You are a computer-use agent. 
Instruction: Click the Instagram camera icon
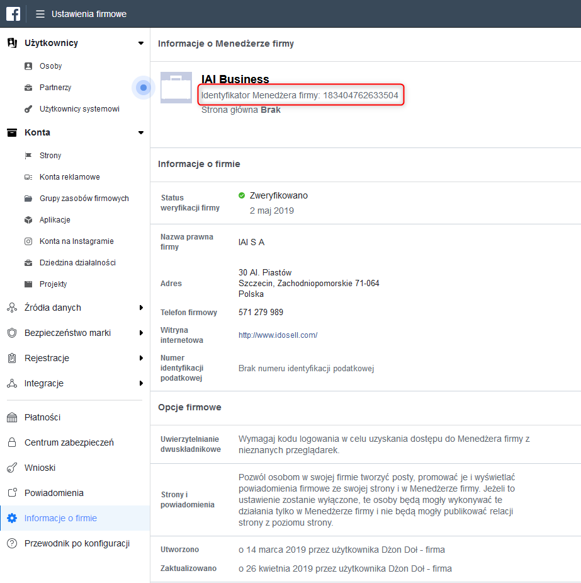[28, 241]
